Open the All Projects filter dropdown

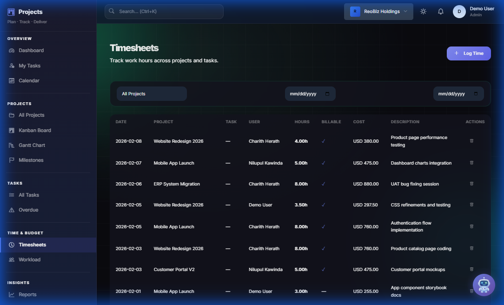click(152, 93)
